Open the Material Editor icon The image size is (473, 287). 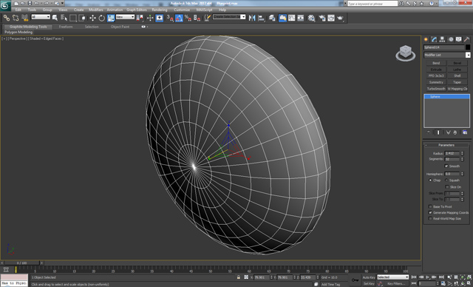pyautogui.click(x=311, y=18)
